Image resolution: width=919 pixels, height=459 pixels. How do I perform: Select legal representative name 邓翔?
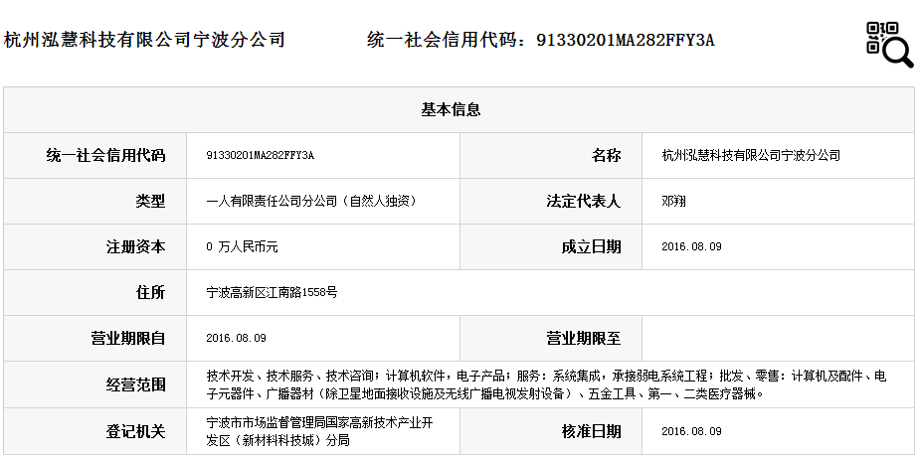click(673, 201)
